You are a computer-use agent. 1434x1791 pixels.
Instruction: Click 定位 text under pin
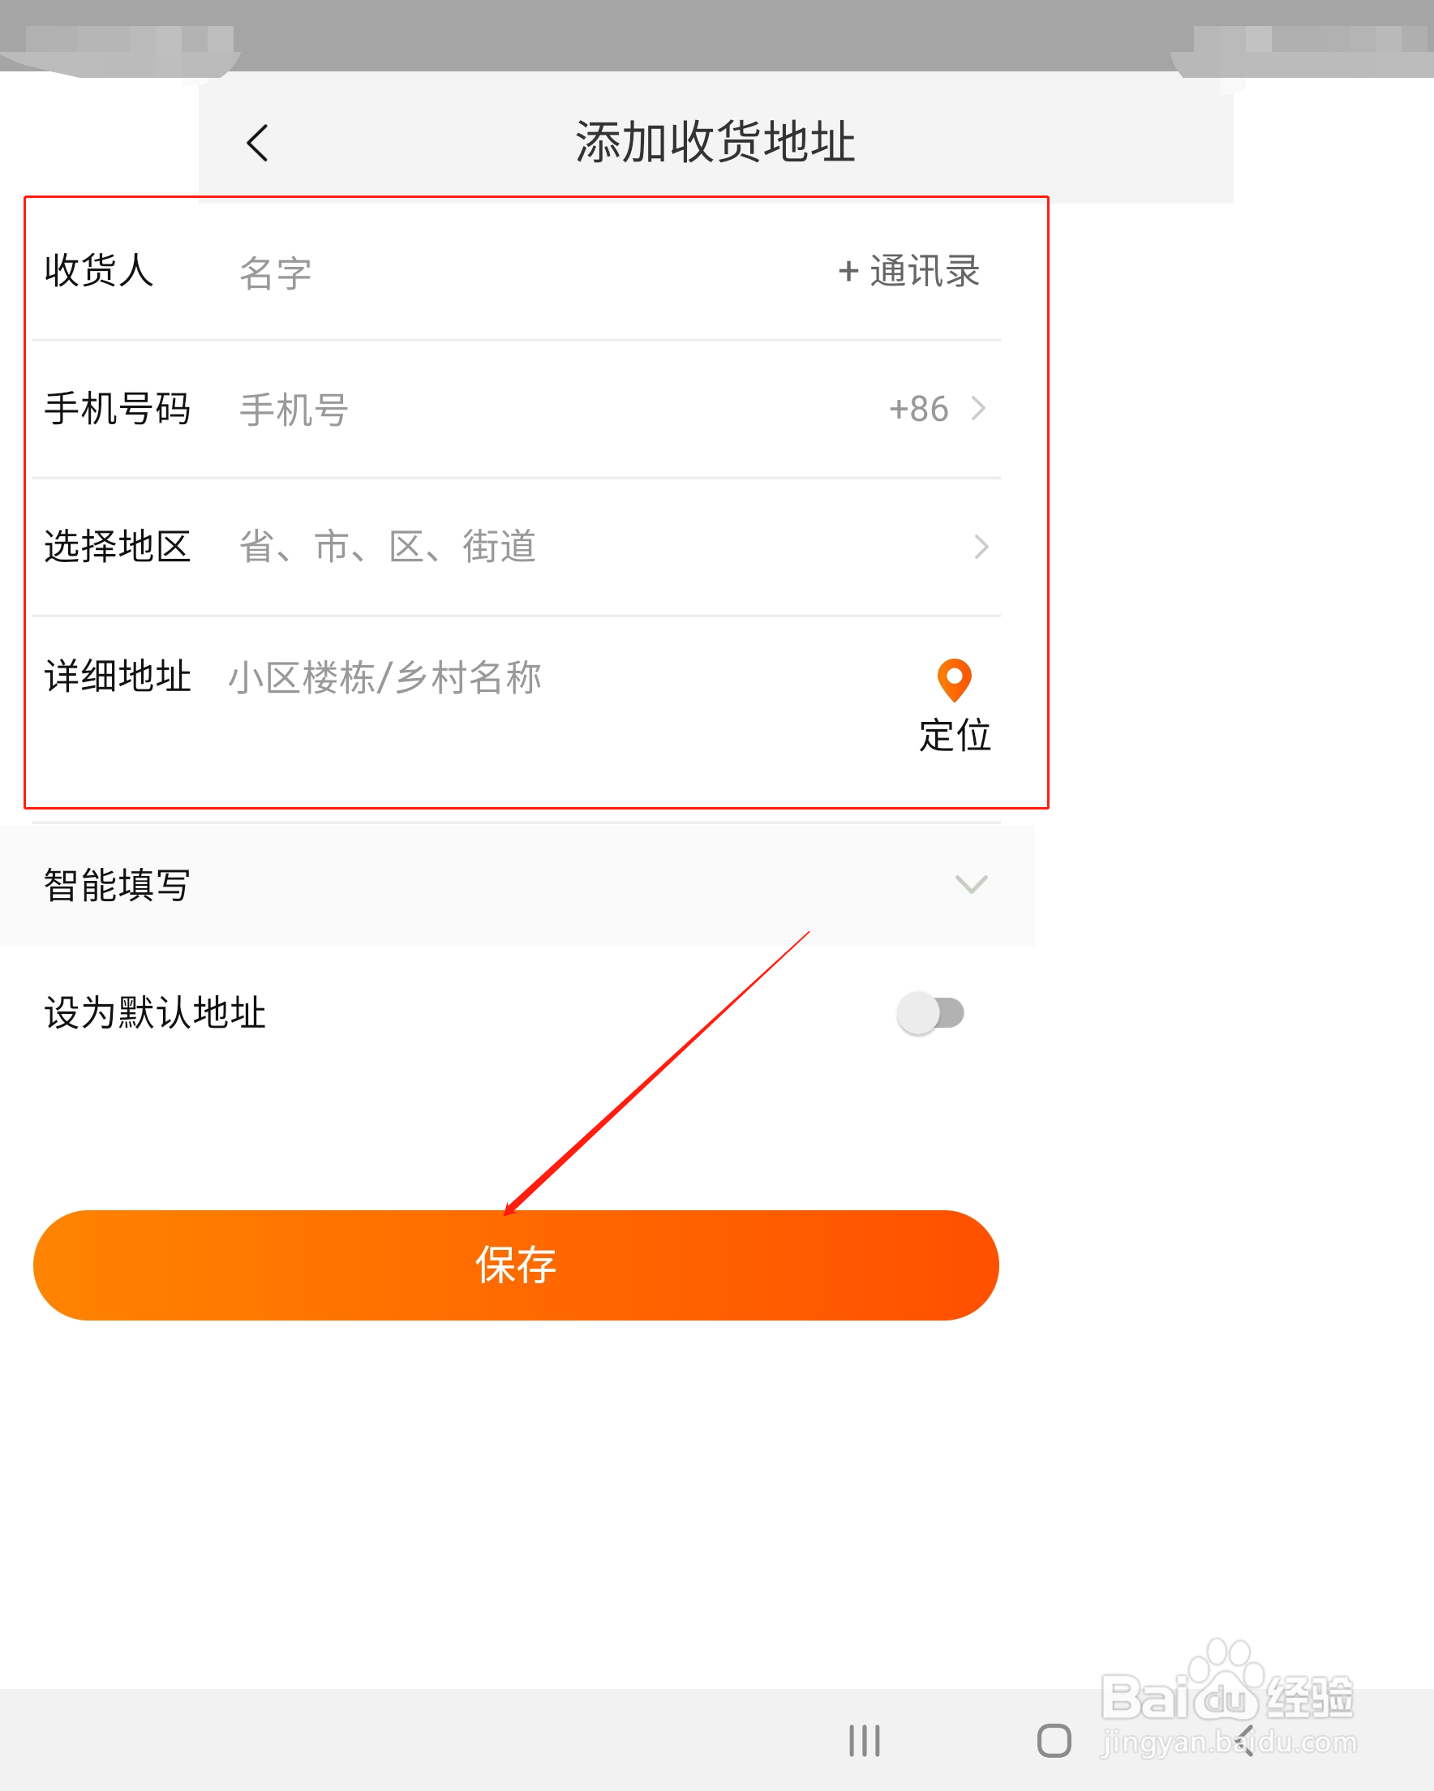[955, 735]
